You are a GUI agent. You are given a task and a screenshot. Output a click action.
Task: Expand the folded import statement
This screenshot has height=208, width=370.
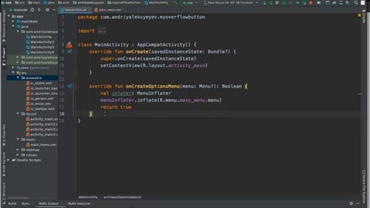(x=102, y=31)
